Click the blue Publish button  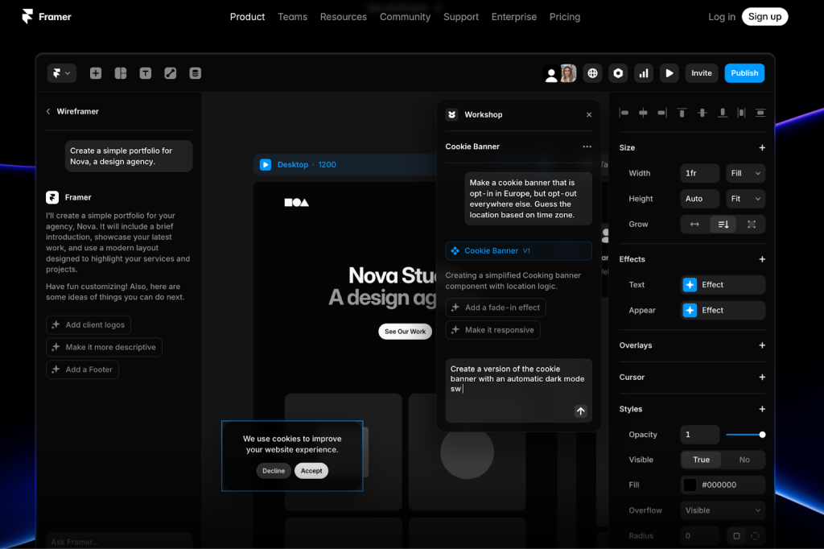click(x=744, y=73)
